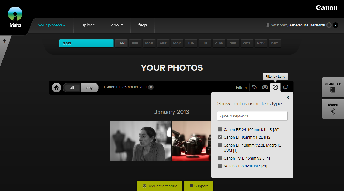Click the lens keyword search field
This screenshot has height=191, width=344.
[252, 116]
